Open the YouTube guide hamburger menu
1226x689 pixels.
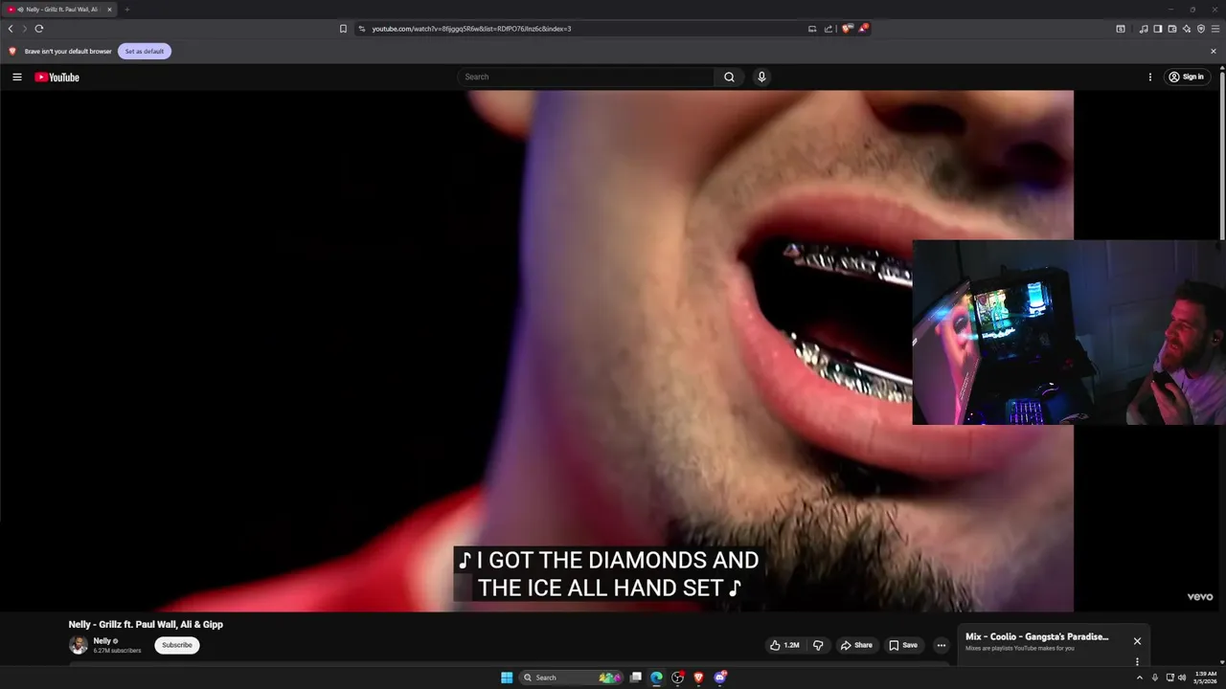pyautogui.click(x=16, y=77)
